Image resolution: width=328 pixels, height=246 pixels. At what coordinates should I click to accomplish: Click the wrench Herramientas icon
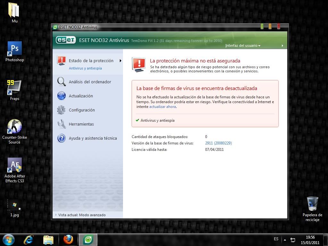pos(61,124)
